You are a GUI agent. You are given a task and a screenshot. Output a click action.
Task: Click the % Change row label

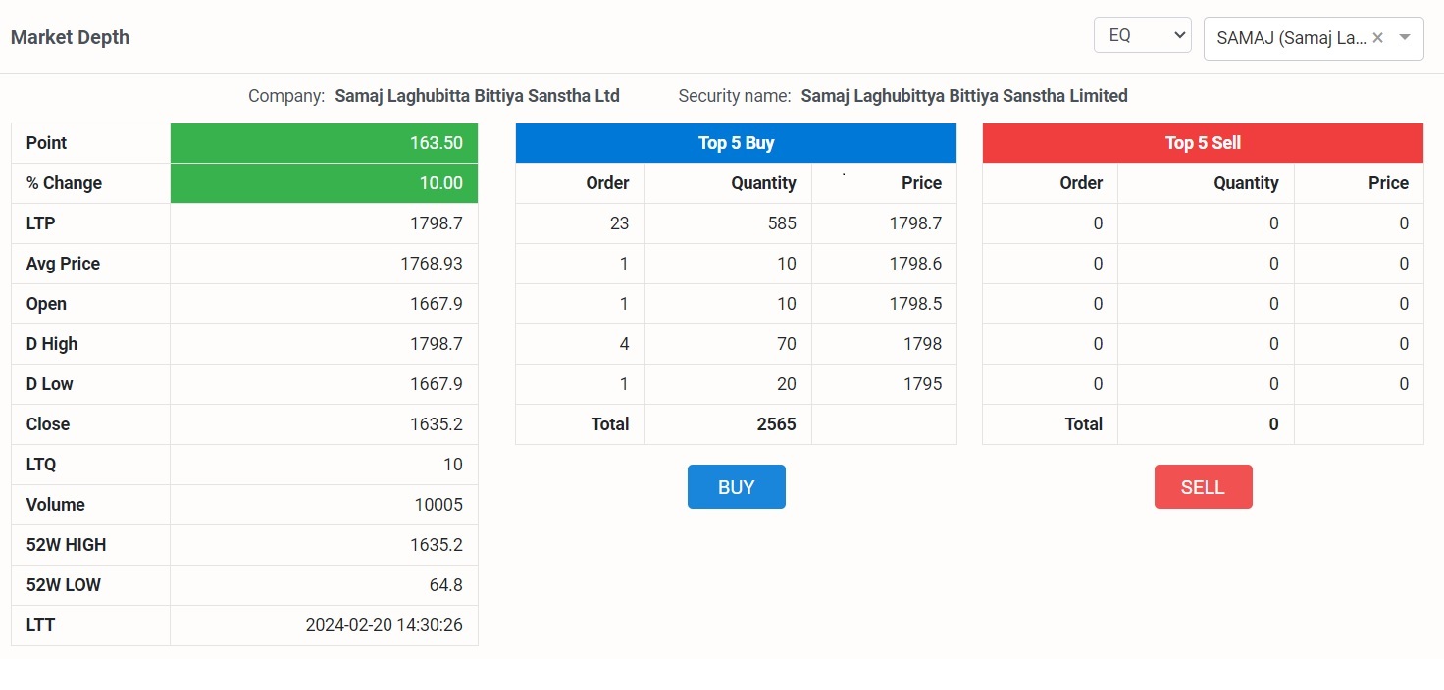point(64,183)
